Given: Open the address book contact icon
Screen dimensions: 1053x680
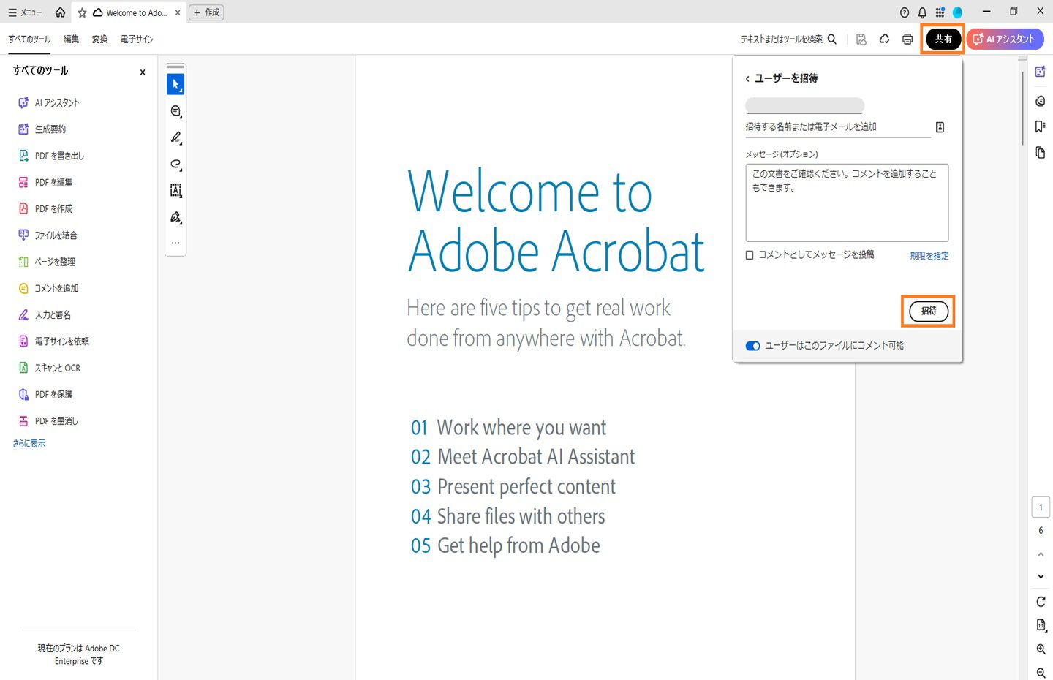Looking at the screenshot, I should tap(940, 127).
